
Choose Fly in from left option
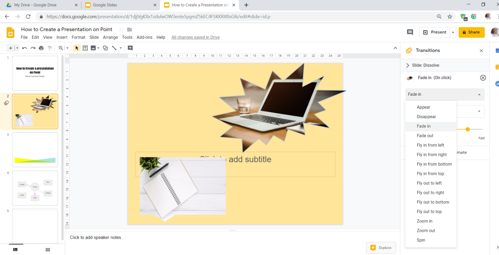(430, 145)
